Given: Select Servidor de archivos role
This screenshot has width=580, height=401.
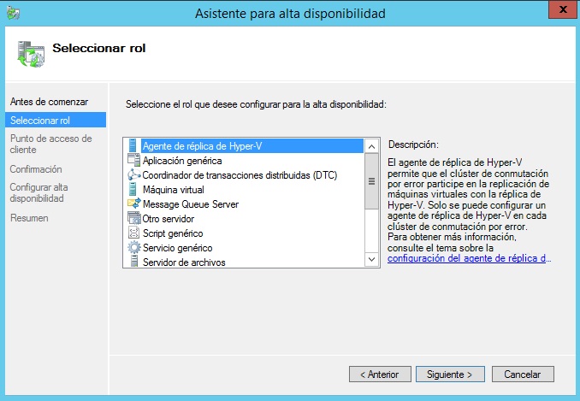Looking at the screenshot, I should [184, 262].
